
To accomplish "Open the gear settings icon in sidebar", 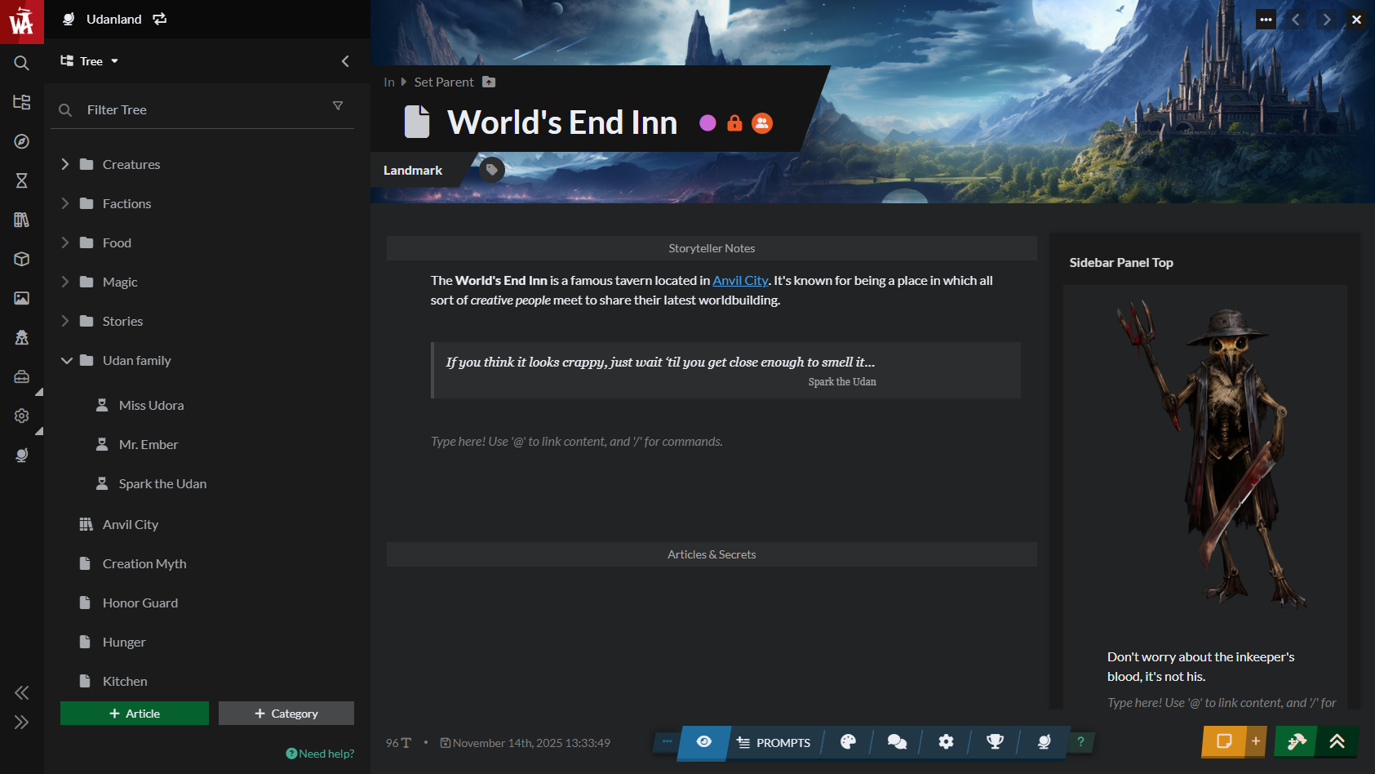I will 22,416.
